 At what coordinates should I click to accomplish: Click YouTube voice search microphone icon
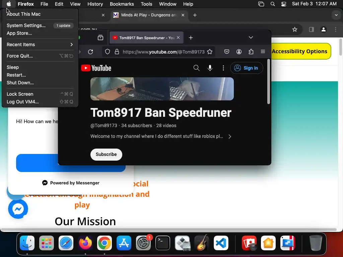click(x=210, y=68)
